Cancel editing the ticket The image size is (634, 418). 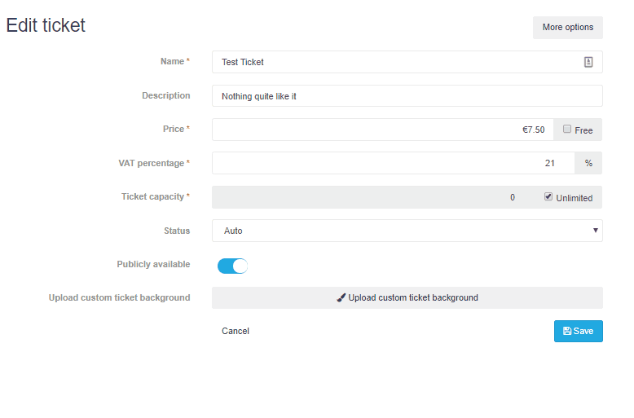pyautogui.click(x=236, y=331)
